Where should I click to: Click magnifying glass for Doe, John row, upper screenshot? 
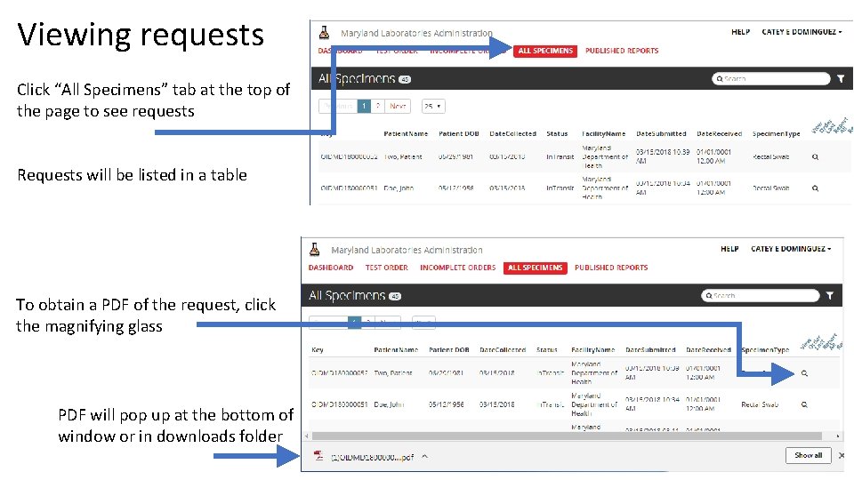816,188
